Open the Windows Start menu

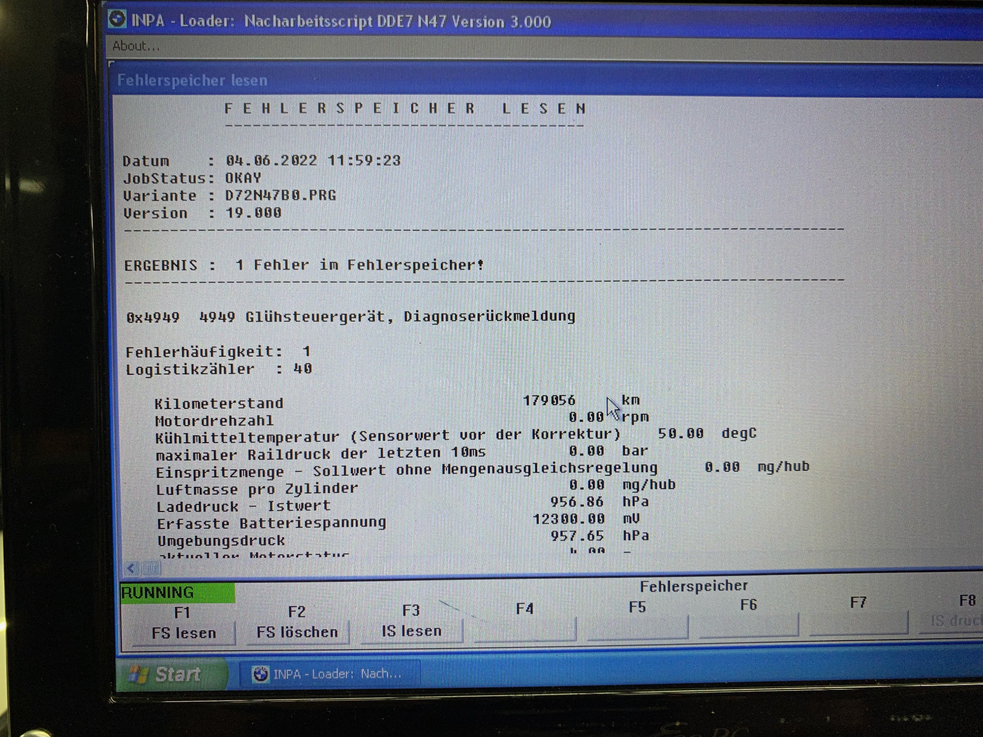[171, 674]
